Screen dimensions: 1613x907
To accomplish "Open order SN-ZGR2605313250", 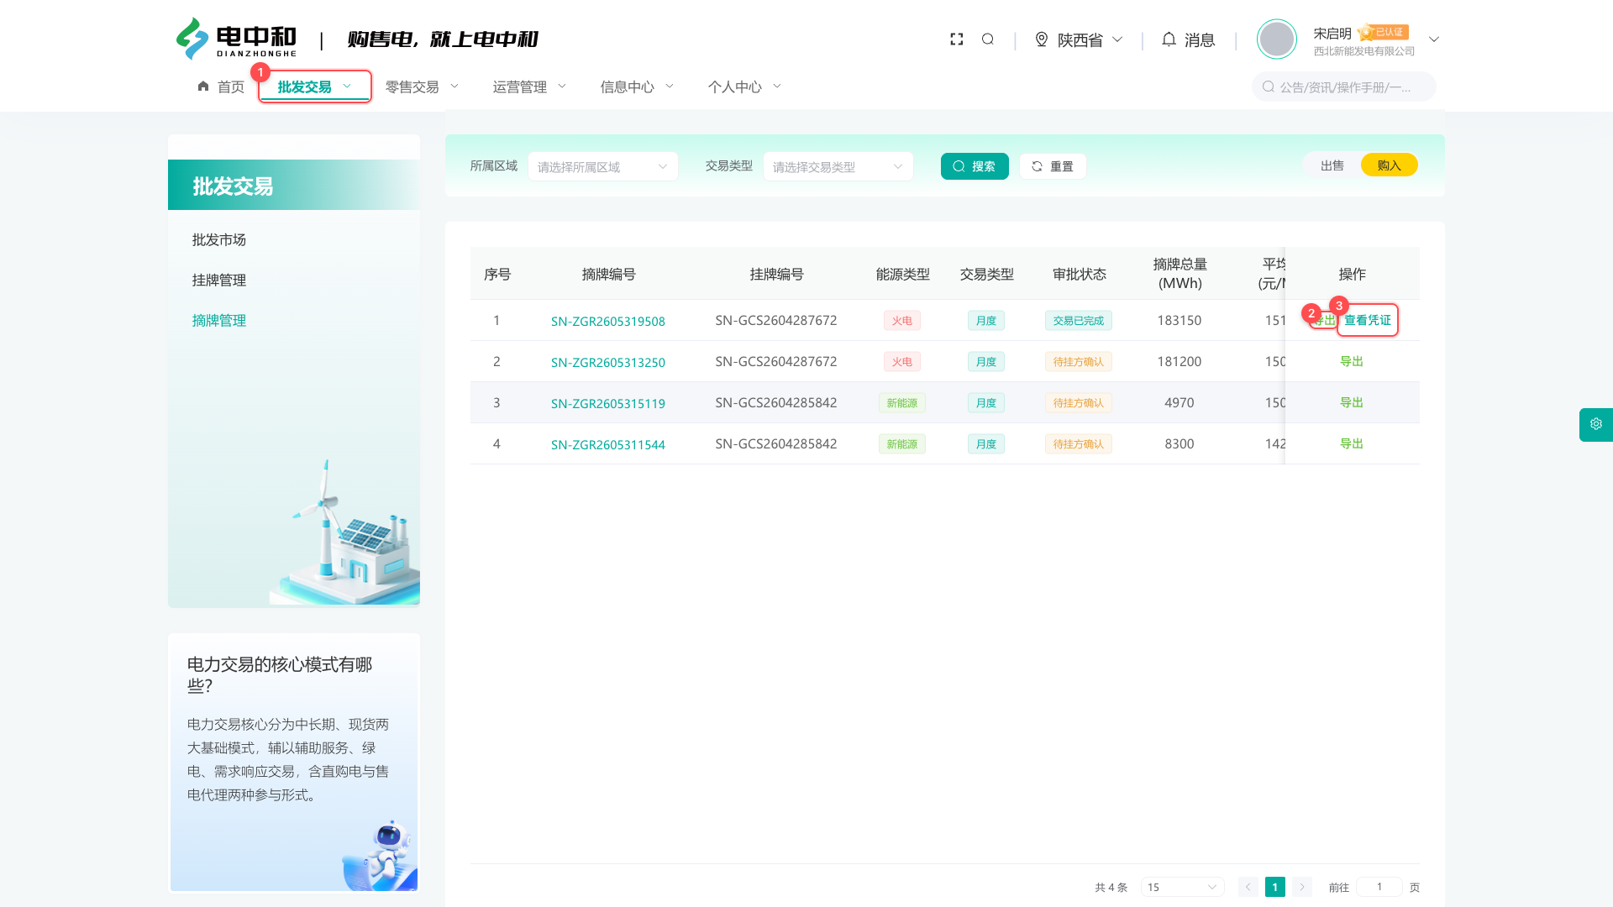I will (x=608, y=362).
